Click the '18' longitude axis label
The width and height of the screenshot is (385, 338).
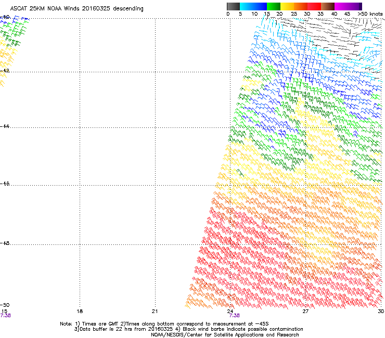[x=80, y=311]
